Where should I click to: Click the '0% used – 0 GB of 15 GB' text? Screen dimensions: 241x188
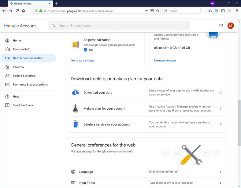point(172,48)
